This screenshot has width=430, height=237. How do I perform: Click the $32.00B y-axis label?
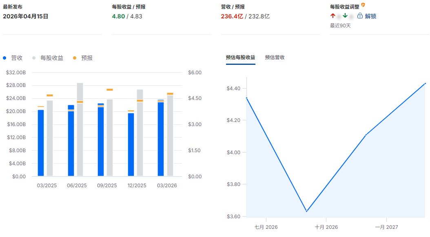point(16,73)
